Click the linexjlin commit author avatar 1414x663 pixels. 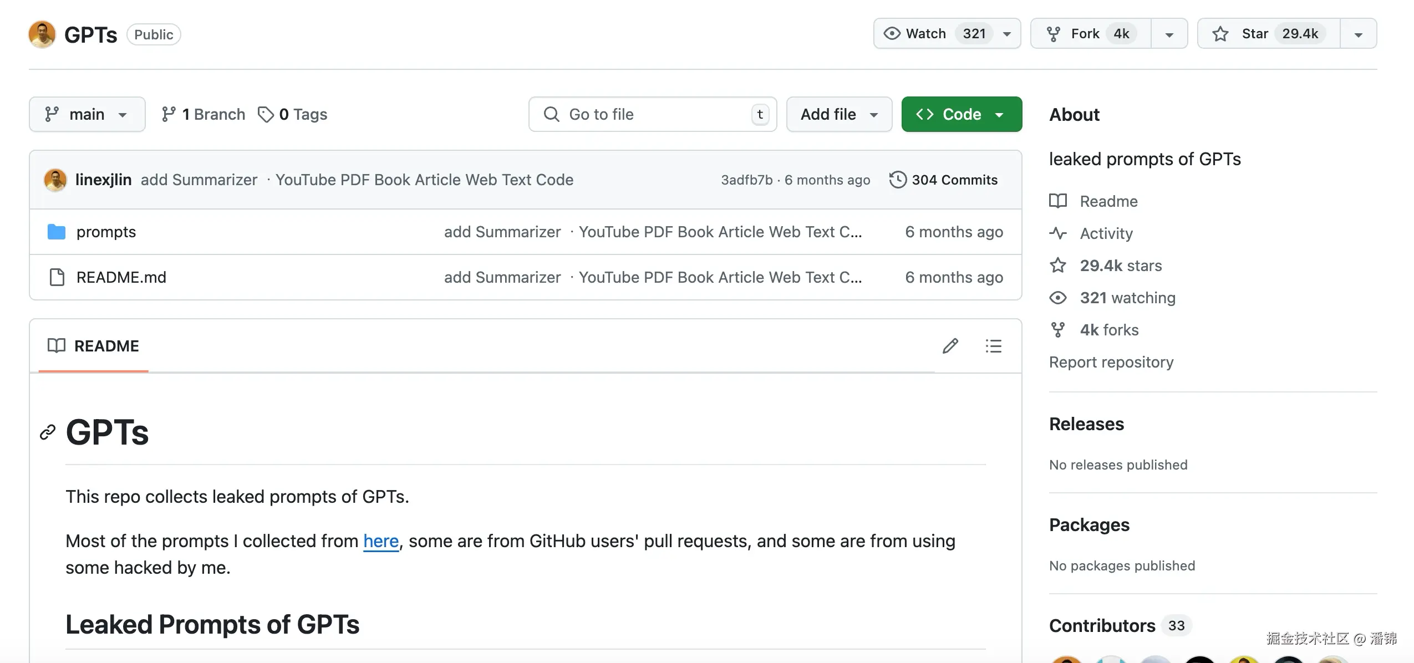tap(55, 180)
